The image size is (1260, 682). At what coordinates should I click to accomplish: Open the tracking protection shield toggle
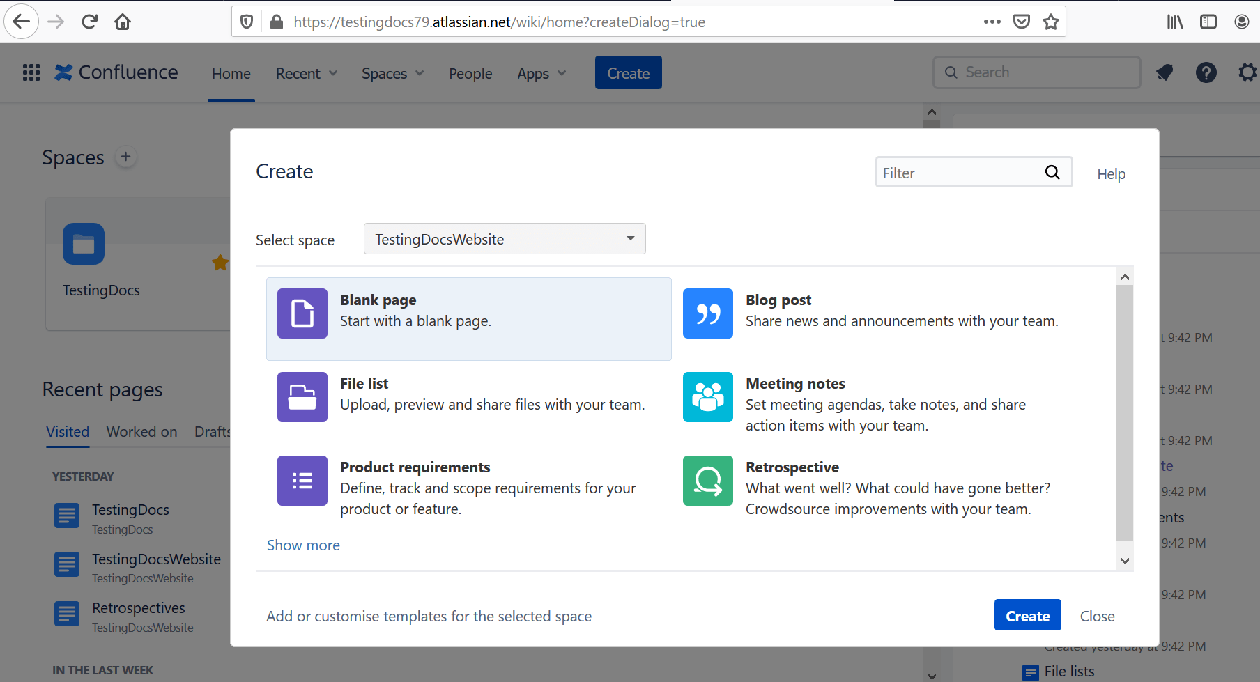point(246,22)
